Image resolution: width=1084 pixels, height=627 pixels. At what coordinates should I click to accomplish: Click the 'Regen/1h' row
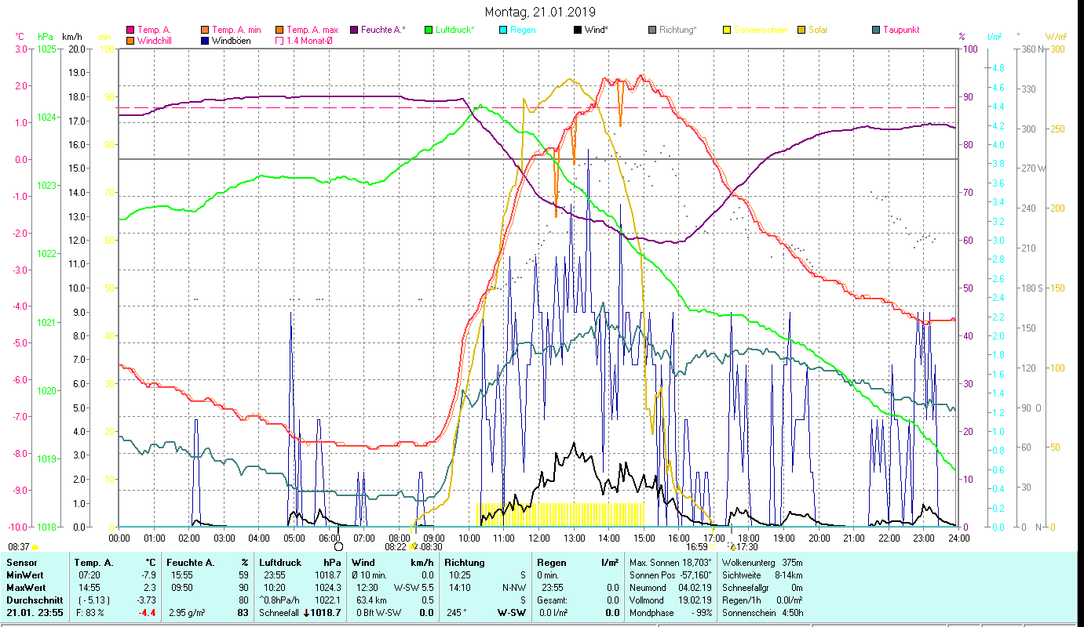point(762,600)
